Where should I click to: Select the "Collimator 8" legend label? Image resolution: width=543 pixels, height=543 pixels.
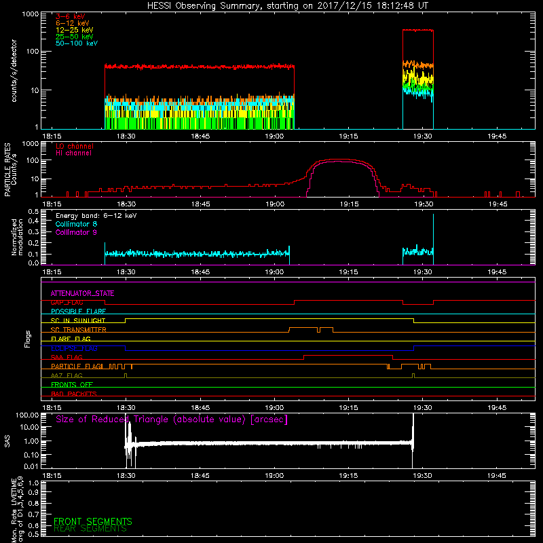(x=76, y=224)
